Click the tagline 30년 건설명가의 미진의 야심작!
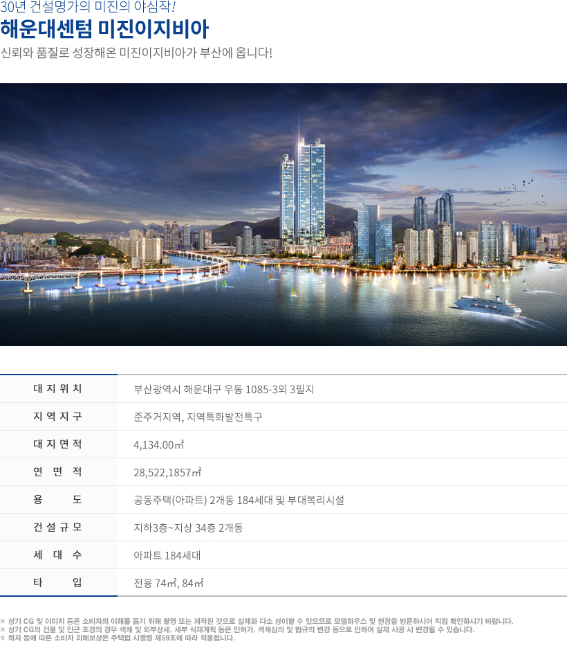The width and height of the screenshot is (567, 648). (x=88, y=7)
